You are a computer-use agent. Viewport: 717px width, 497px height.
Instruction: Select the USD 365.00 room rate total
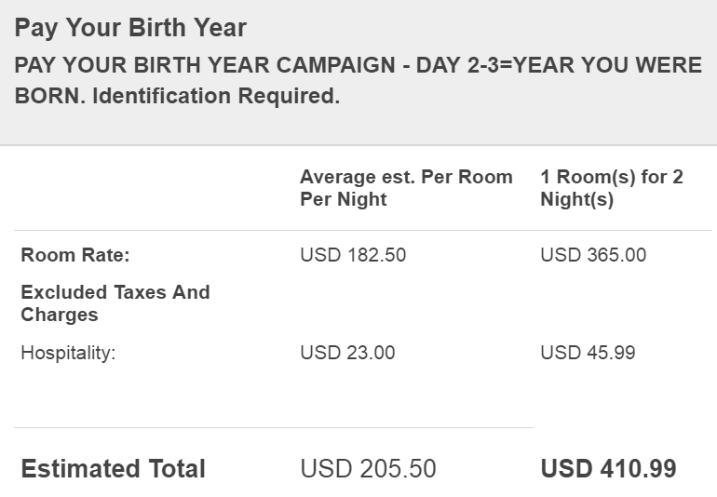coord(593,255)
